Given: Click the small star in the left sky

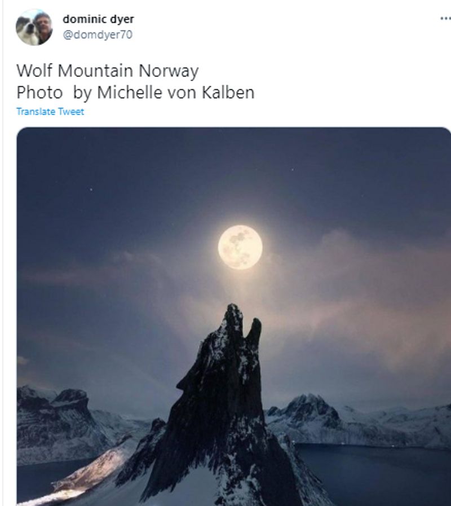Looking at the screenshot, I should pos(91,190).
